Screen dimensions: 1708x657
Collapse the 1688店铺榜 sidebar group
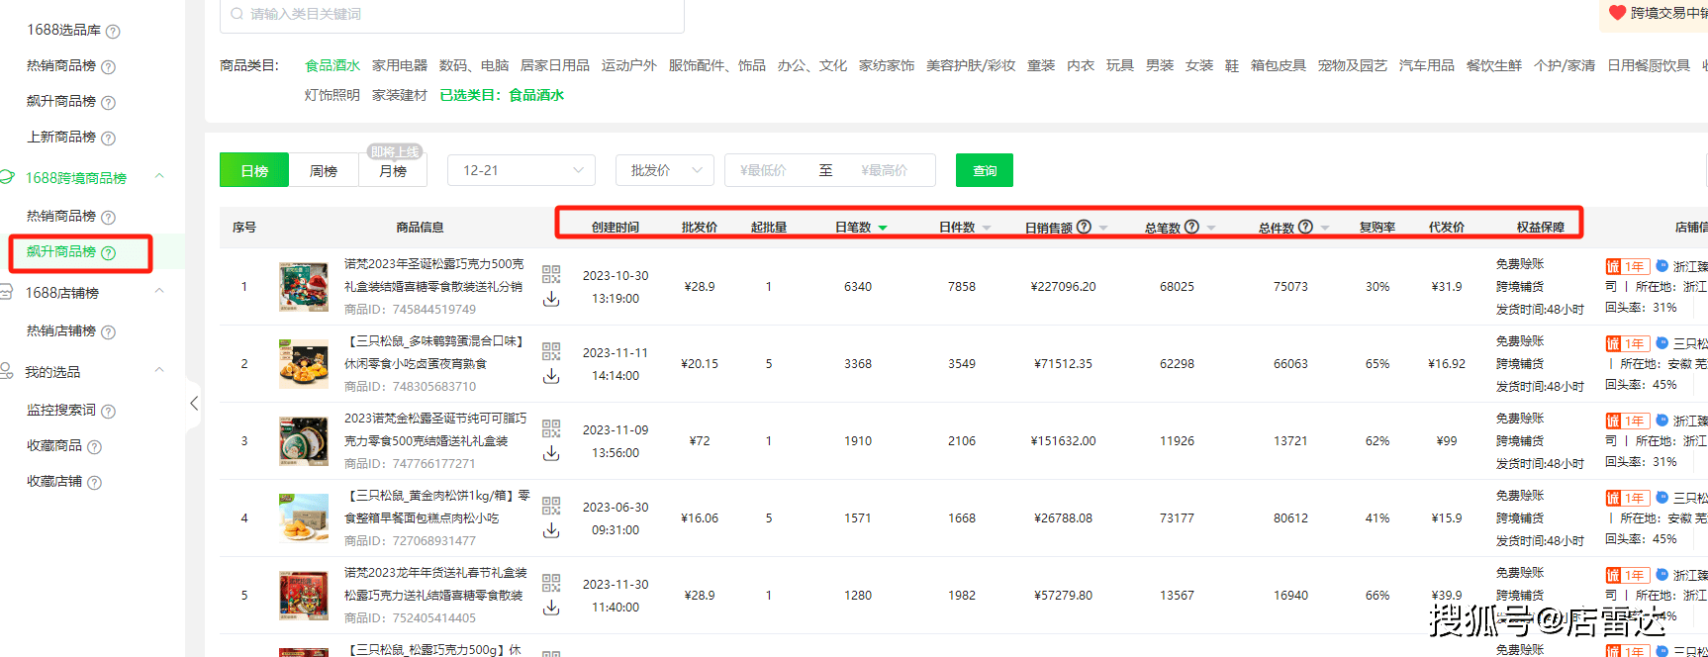coord(159,292)
